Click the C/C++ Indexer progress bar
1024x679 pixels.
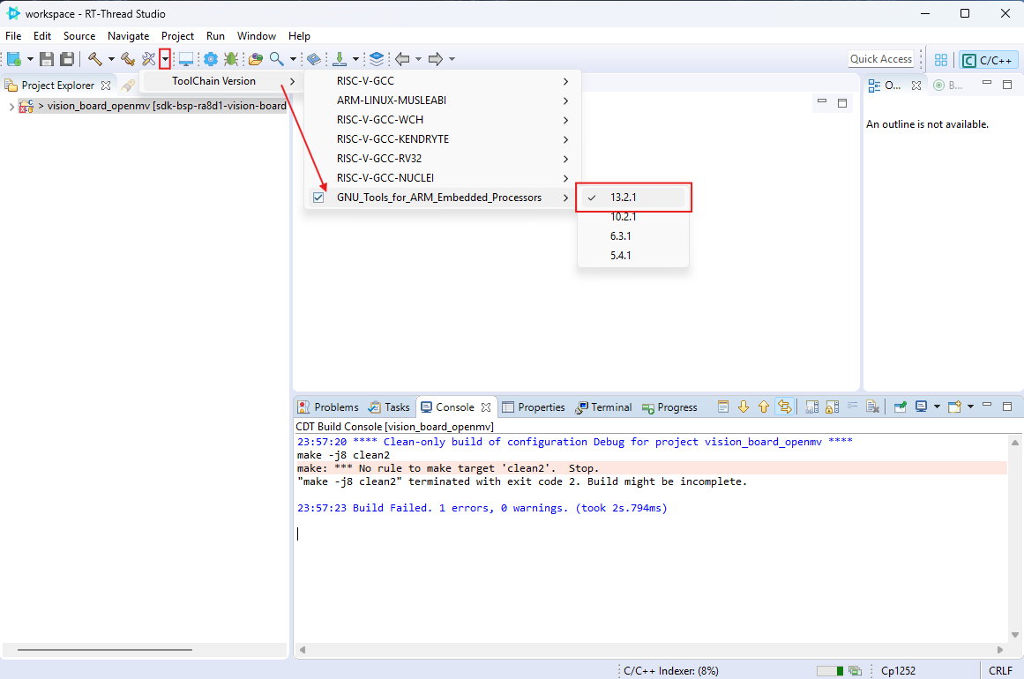pyautogui.click(x=829, y=670)
